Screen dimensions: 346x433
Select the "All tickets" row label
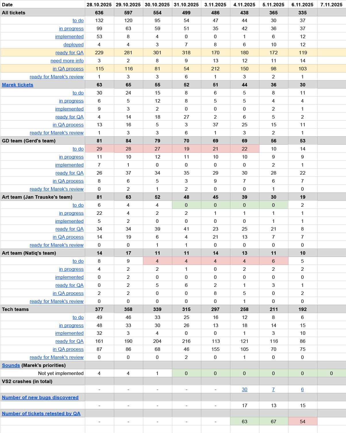click(x=43, y=13)
